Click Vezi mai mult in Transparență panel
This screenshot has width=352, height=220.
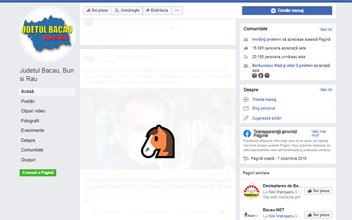click(x=318, y=133)
